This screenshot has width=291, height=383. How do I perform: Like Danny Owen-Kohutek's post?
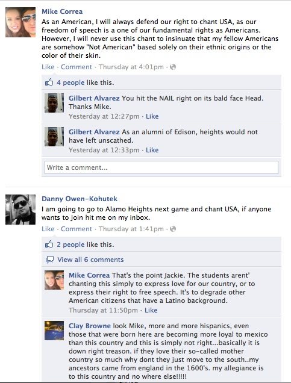[x=48, y=229]
